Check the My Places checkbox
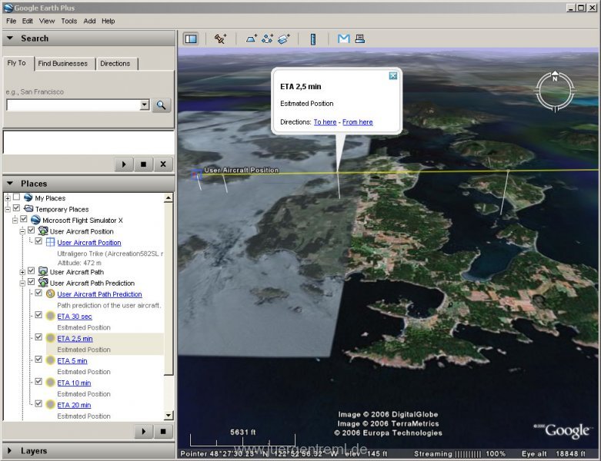The height and width of the screenshot is (461, 601). tap(16, 197)
